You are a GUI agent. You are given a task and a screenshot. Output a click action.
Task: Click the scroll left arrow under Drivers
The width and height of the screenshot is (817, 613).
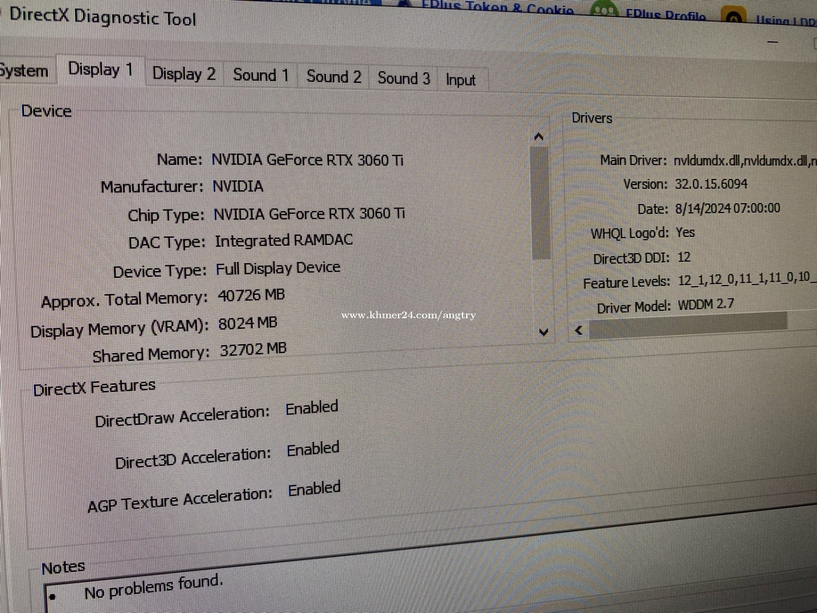(x=579, y=330)
